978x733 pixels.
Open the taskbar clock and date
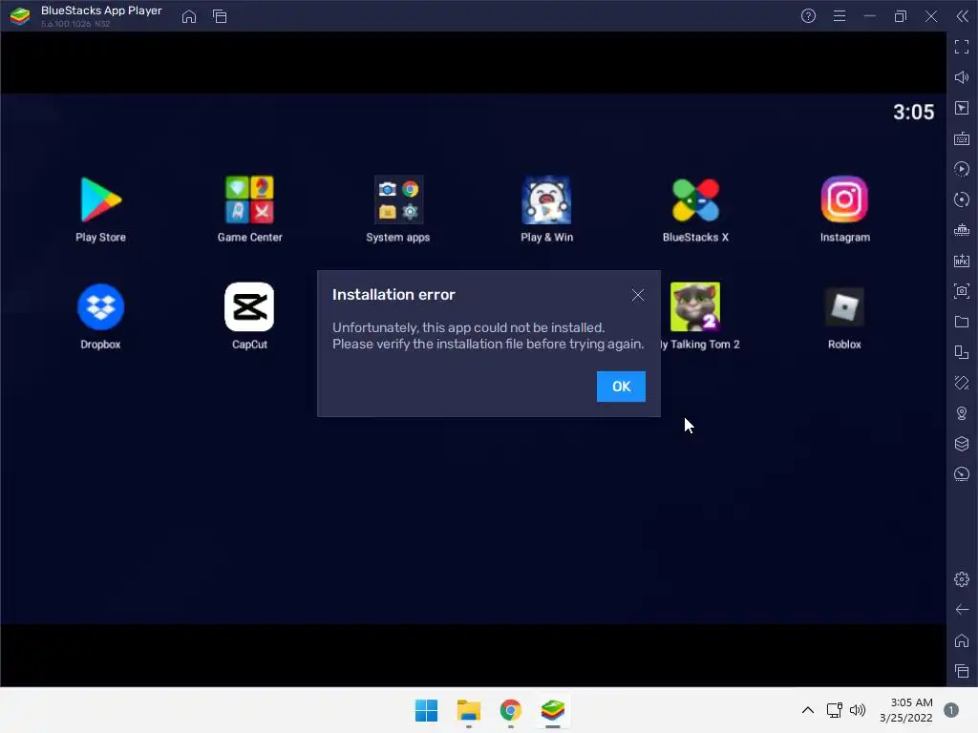tap(906, 710)
